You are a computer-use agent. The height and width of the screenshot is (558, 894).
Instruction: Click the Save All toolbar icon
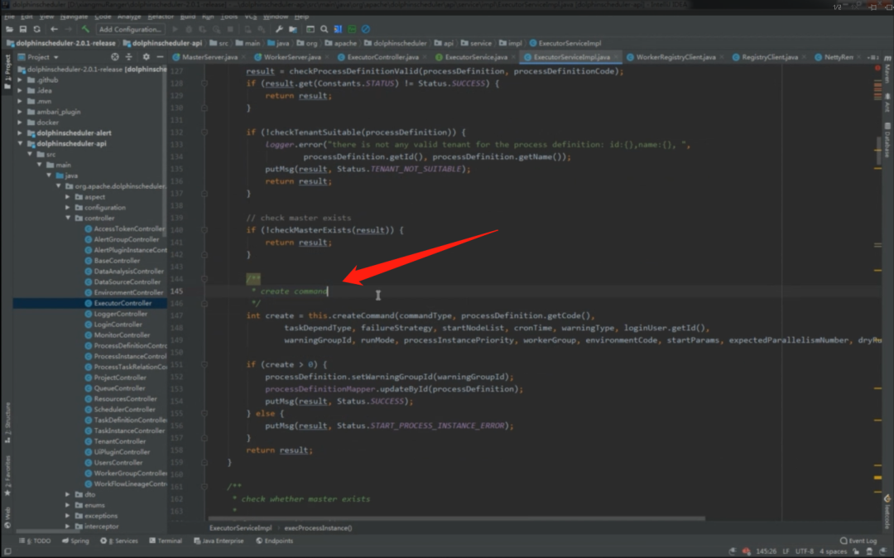coord(23,29)
